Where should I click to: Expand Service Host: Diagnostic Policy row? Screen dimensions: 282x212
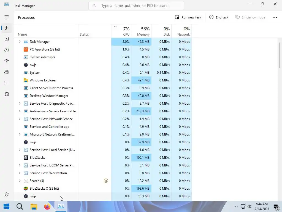pyautogui.click(x=20, y=104)
